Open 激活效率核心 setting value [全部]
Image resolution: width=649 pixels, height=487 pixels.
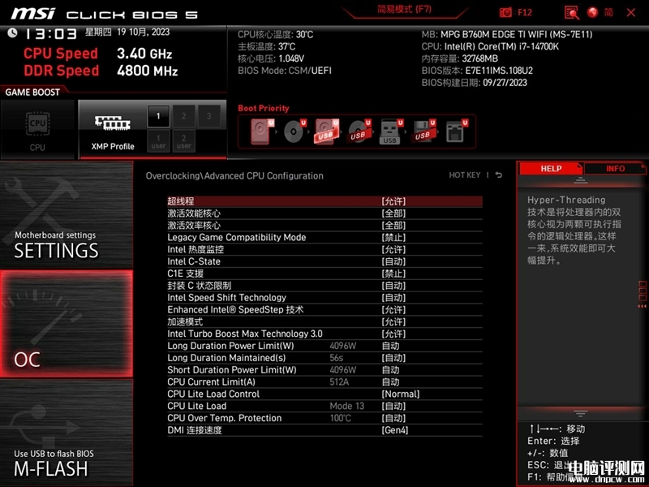(393, 226)
